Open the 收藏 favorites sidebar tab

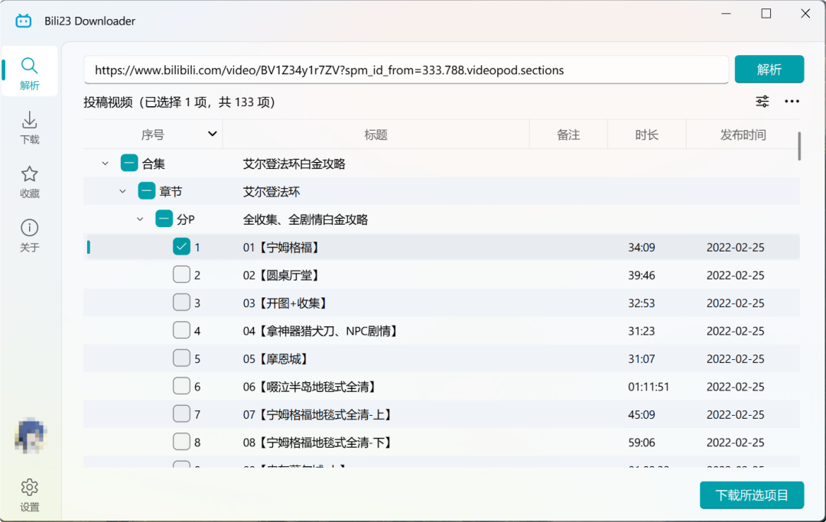30,182
